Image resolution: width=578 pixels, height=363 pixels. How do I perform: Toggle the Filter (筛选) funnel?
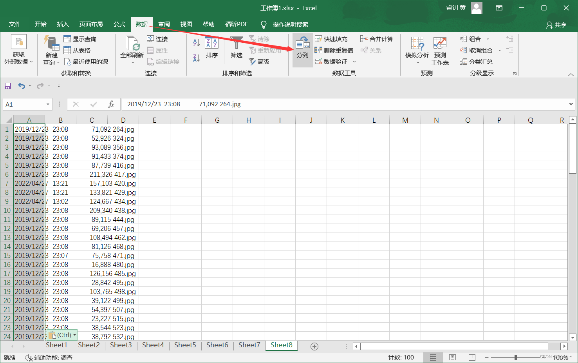pyautogui.click(x=236, y=48)
